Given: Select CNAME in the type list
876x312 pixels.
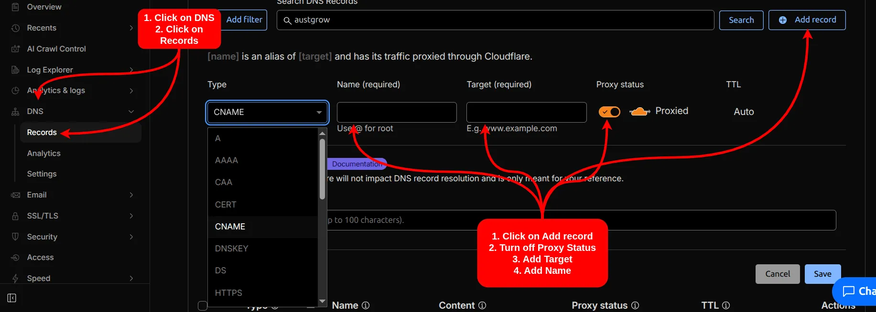Looking at the screenshot, I should pos(263,227).
